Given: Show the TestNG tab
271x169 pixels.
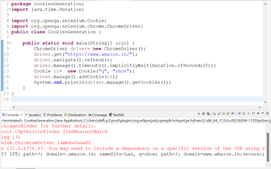Looking at the screenshot, I should [x=117, y=115].
